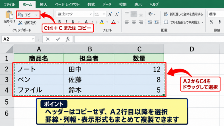This screenshot has height=126, width=224.
Task: Click the phonetic guide A icon
Action: point(86,22)
